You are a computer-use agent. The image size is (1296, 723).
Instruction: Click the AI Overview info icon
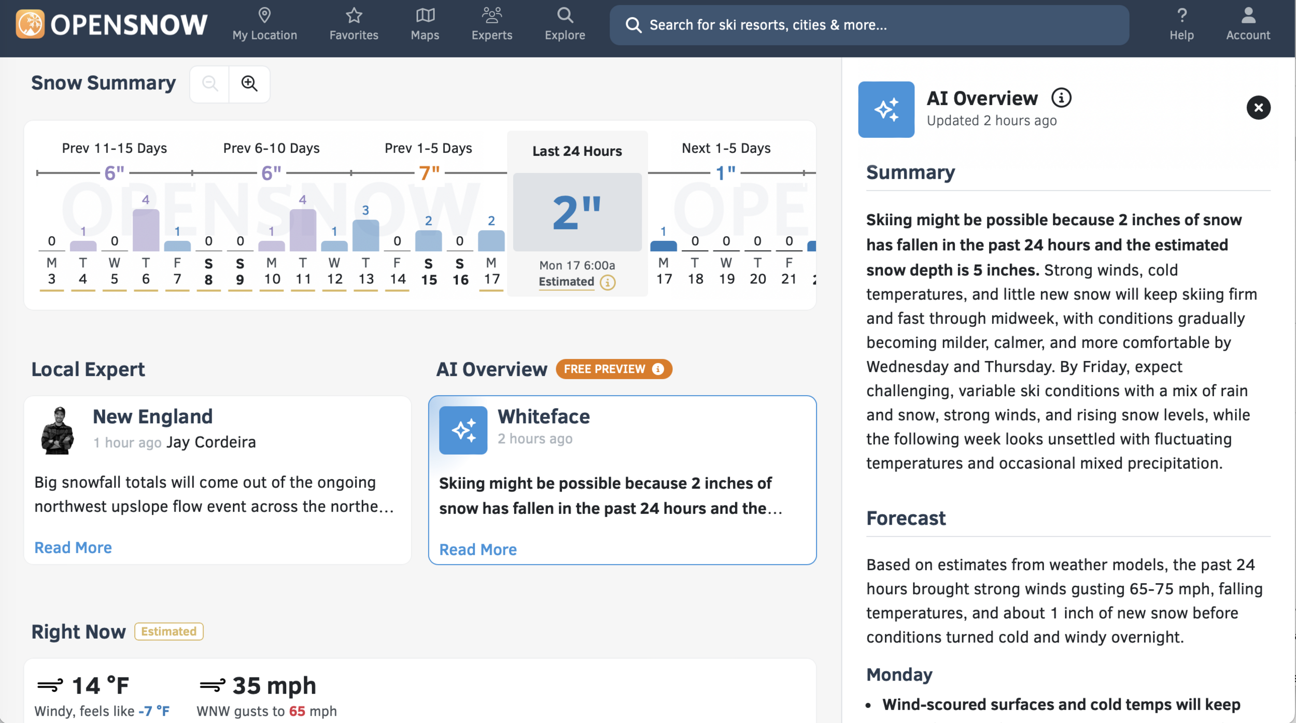pyautogui.click(x=1061, y=97)
